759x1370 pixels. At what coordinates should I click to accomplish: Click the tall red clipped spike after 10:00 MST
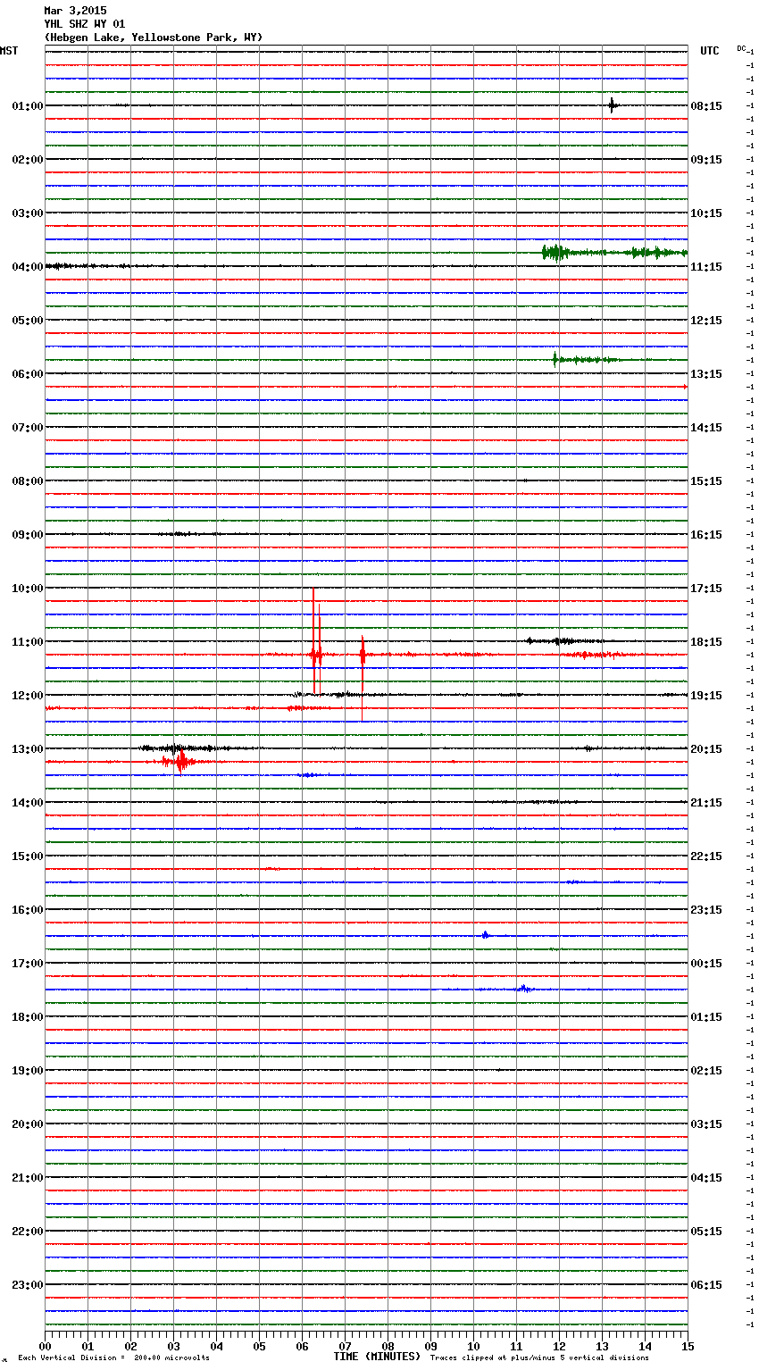[314, 639]
